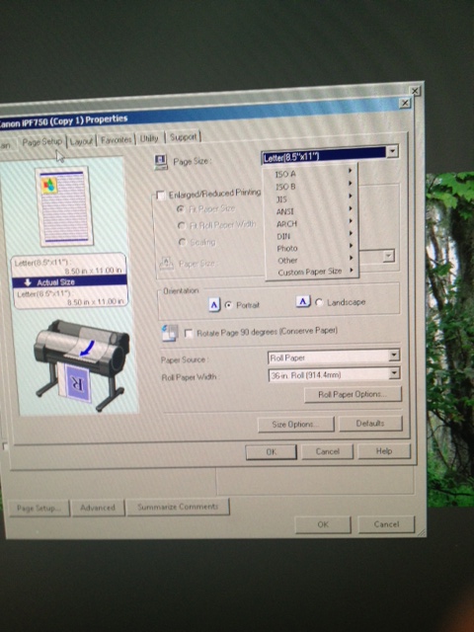Open the Page Size dropdown arrow
Image resolution: width=474 pixels, height=632 pixels.
click(x=392, y=151)
